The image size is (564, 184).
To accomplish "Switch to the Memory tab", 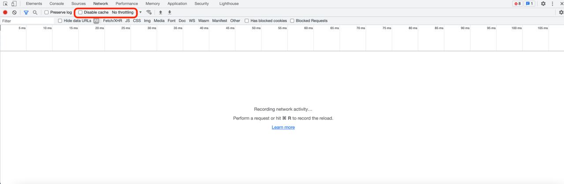I will [152, 4].
